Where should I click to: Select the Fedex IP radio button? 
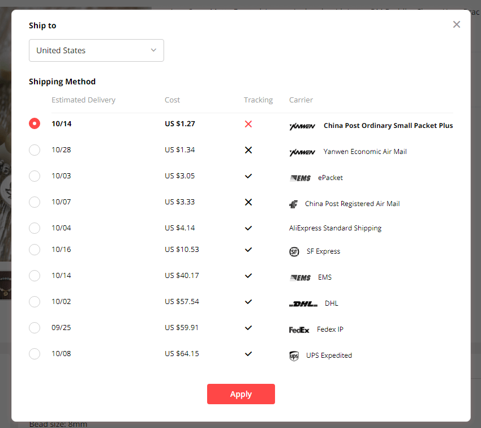point(35,328)
